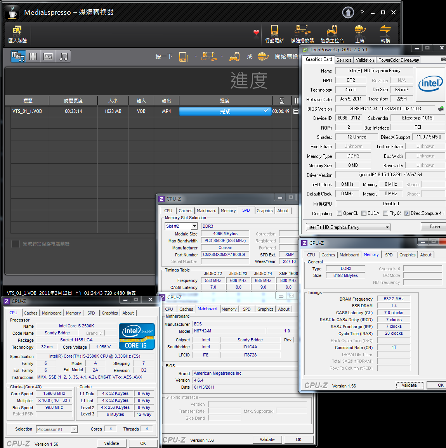Viewport: 446px width, 448px height.
Task: Show only video files filter icon
Action: (33, 57)
